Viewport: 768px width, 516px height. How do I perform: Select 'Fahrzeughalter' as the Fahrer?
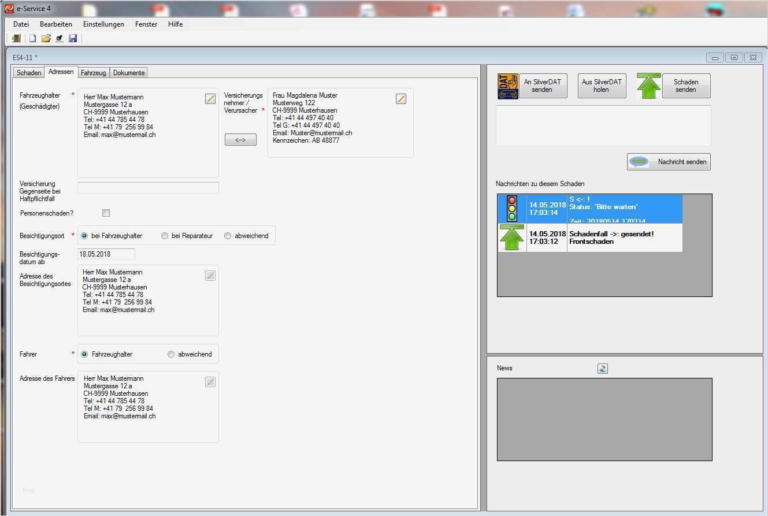(84, 354)
